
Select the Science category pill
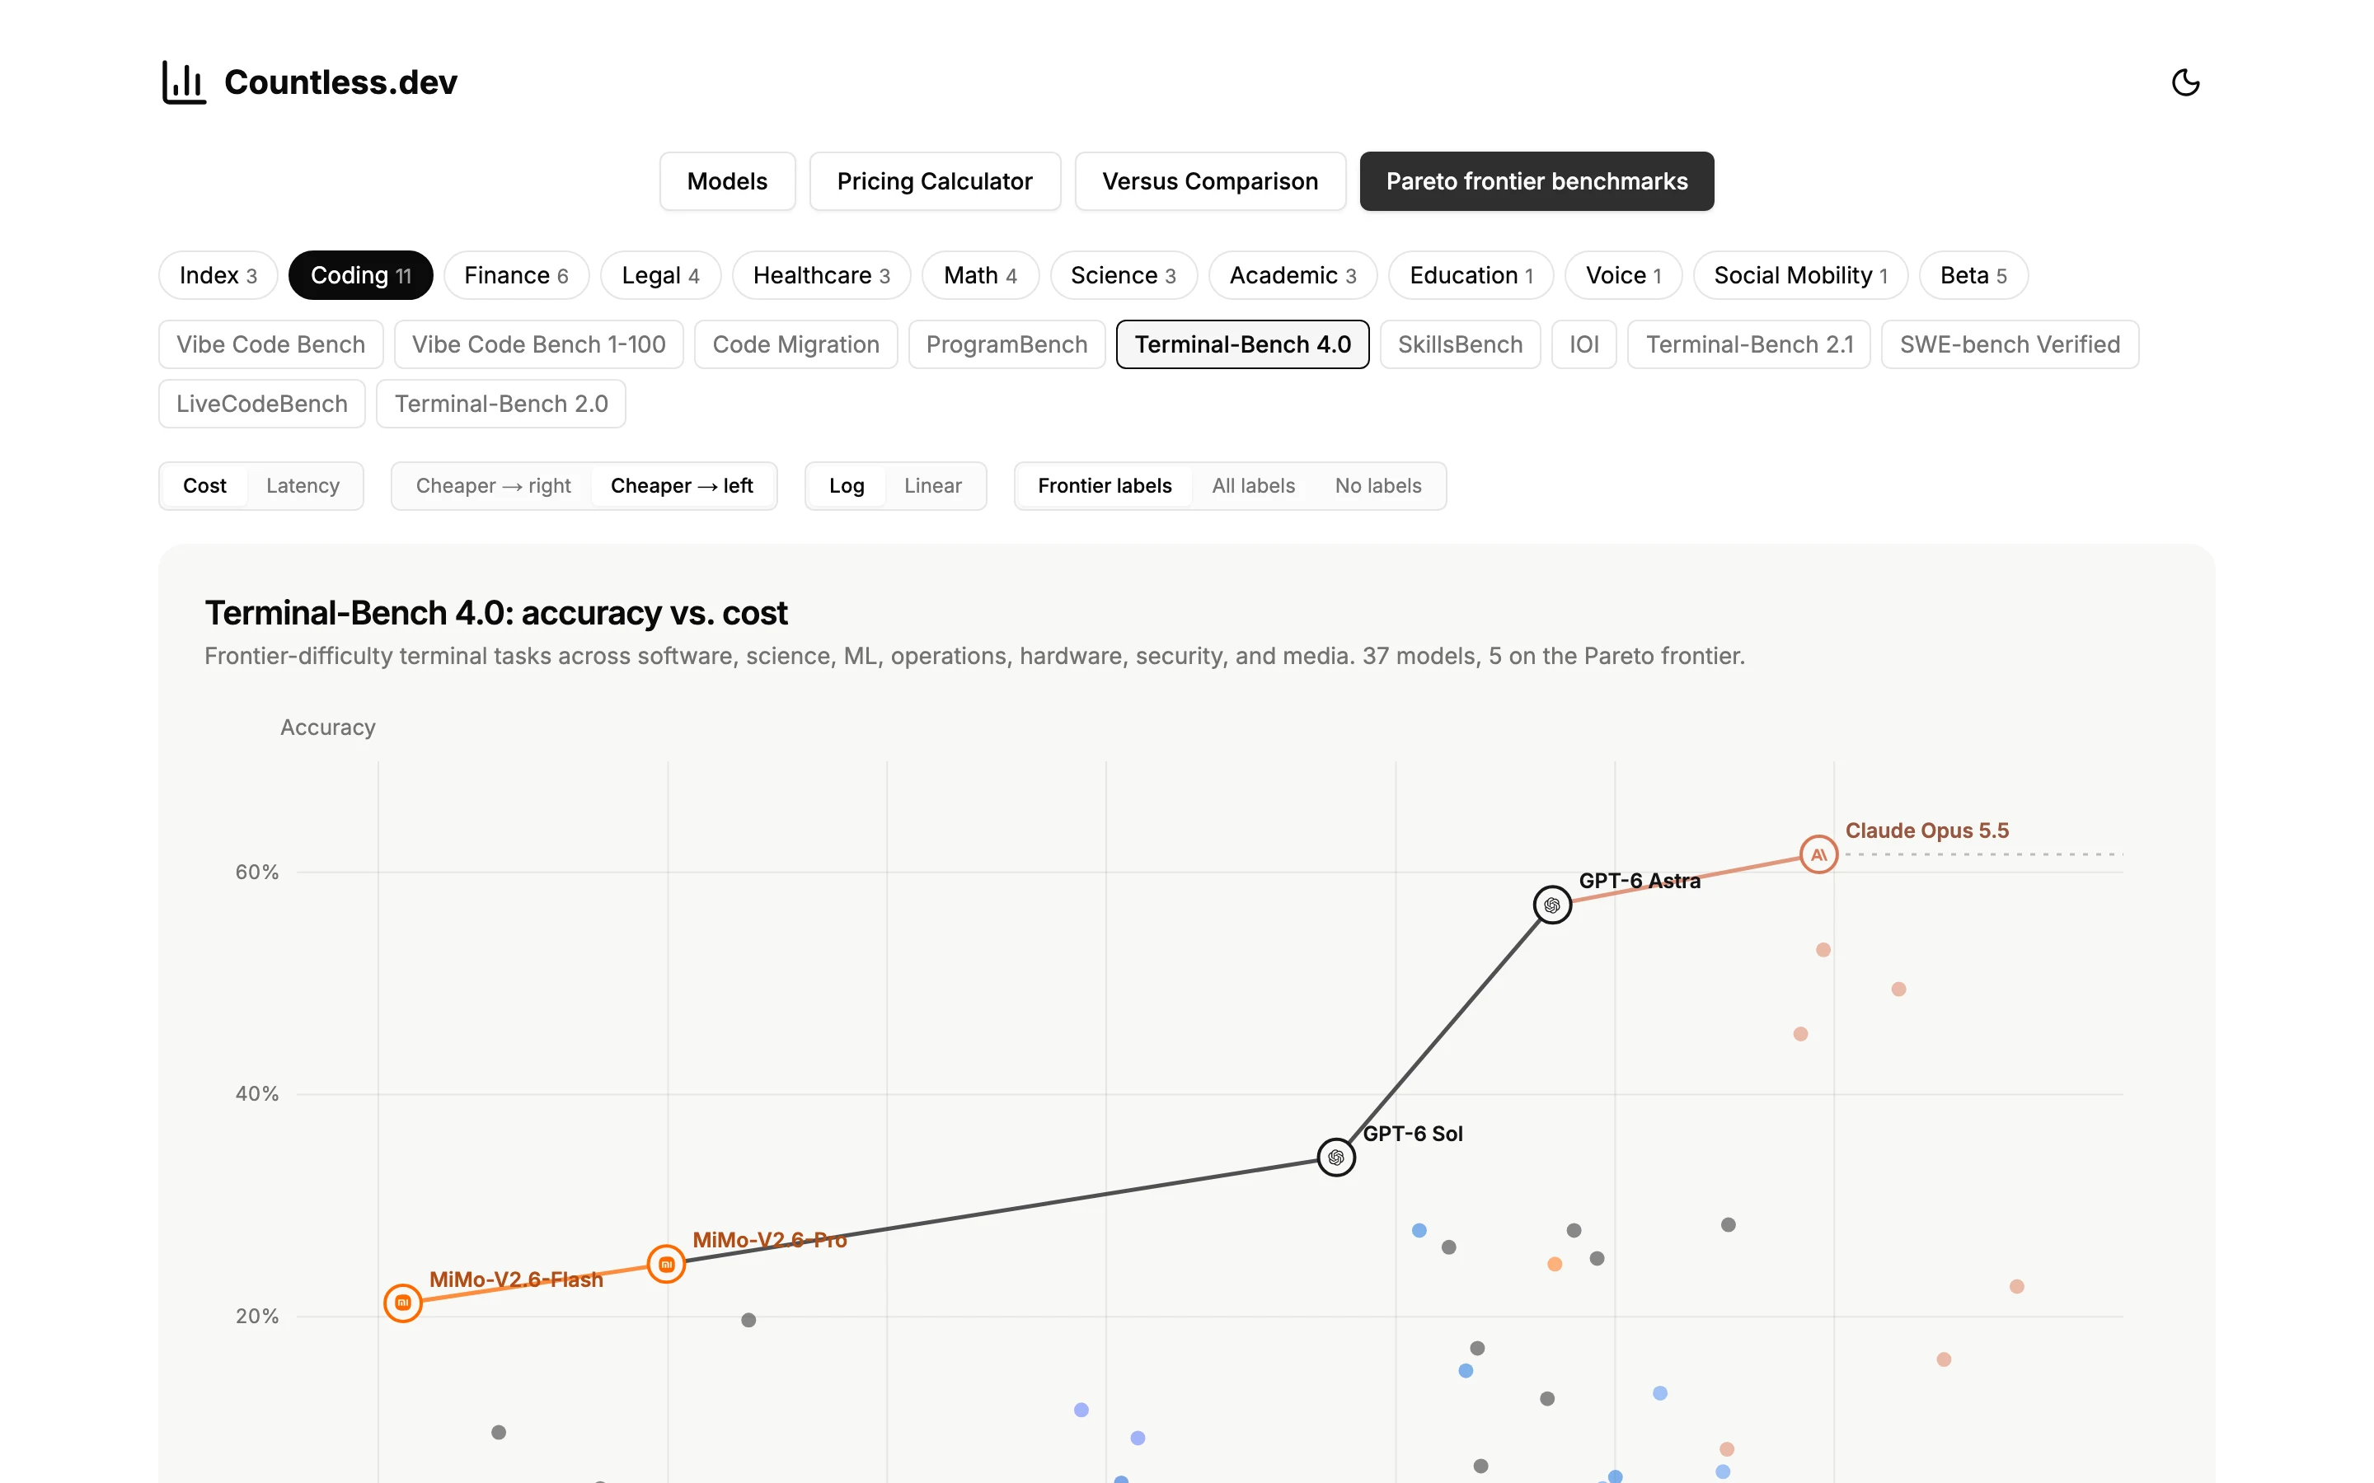(x=1124, y=276)
